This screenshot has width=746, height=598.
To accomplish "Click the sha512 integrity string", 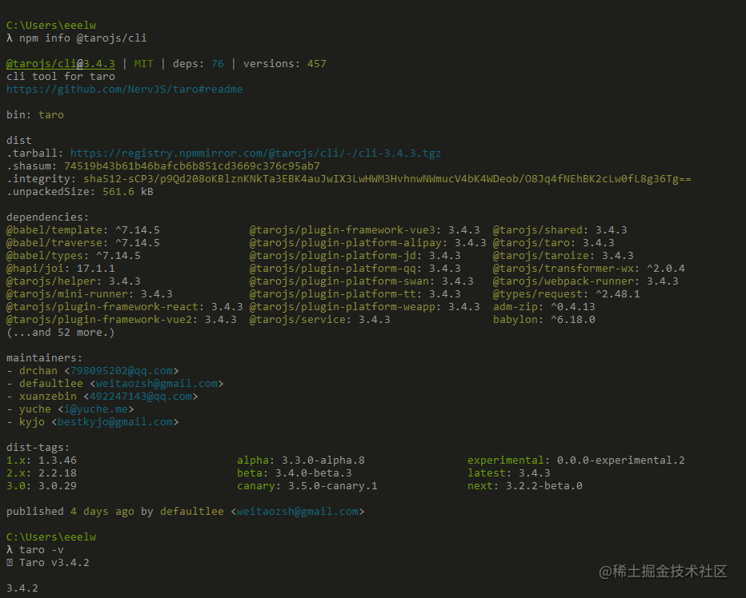I will coord(387,179).
